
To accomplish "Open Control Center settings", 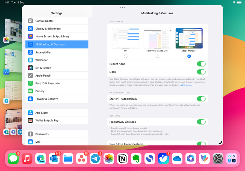I will (x=44, y=21).
